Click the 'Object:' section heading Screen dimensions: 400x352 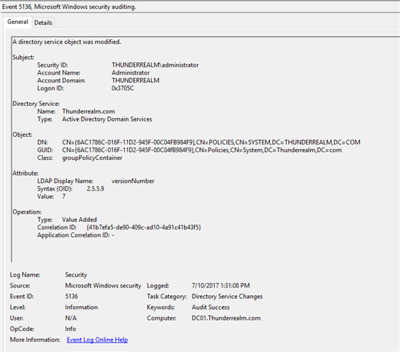[x=22, y=134]
